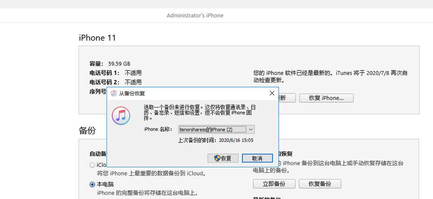433x199 pixels.
Task: Click the iPhone software up-to-date message text
Action: click(x=330, y=77)
